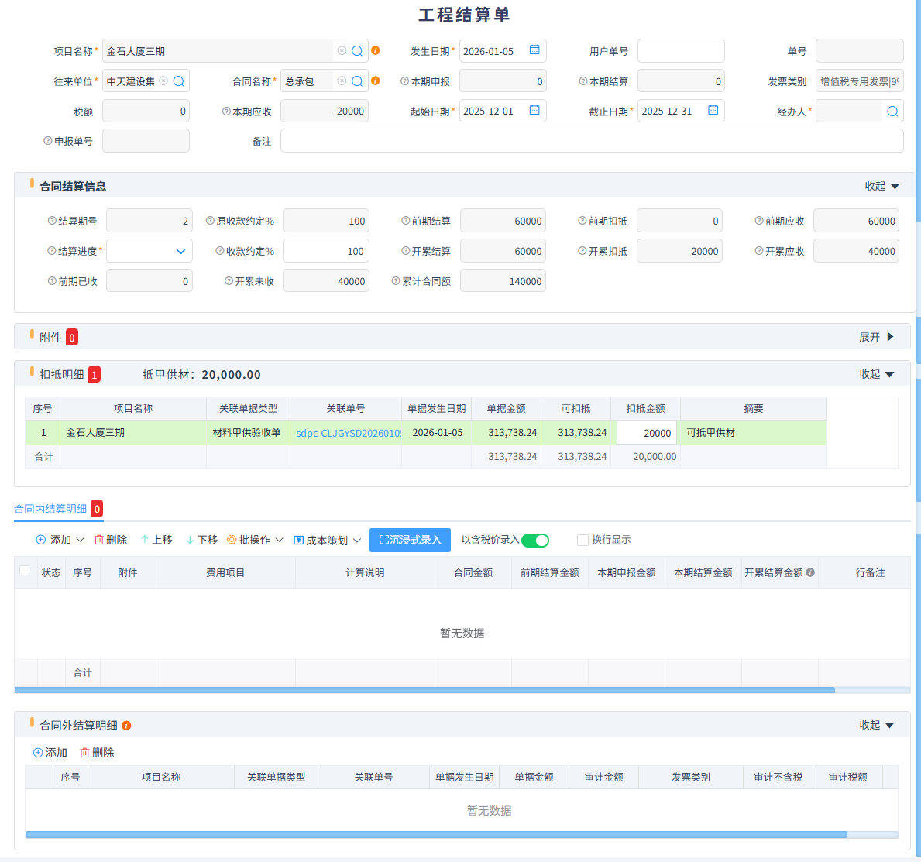This screenshot has height=862, width=921.
Task: Click the orange info icon beside 合同名称
Action: [x=376, y=81]
